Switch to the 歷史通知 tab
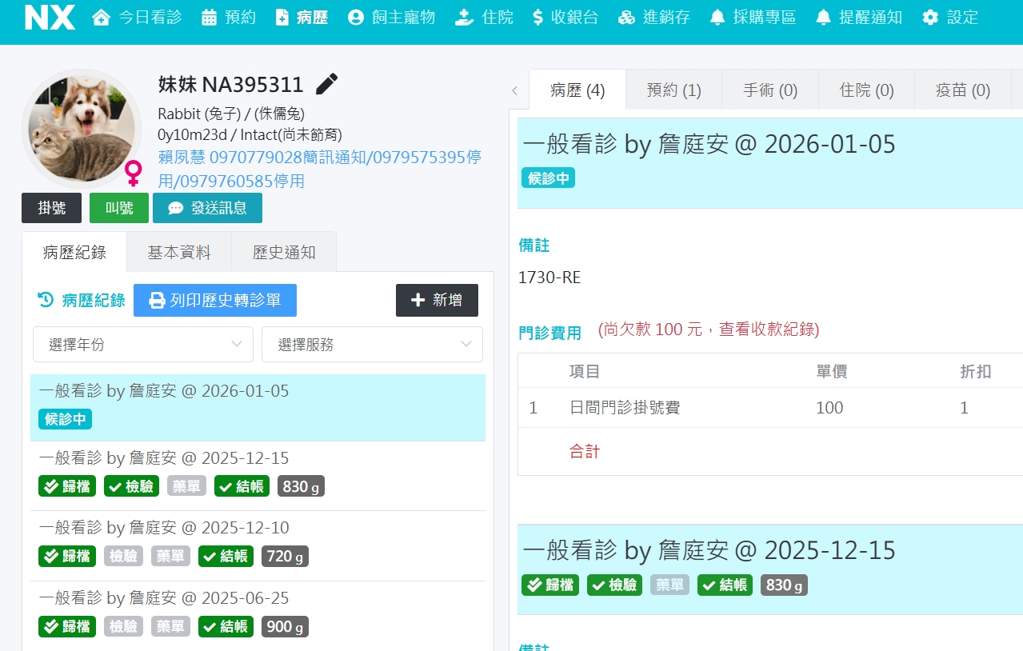This screenshot has width=1023, height=651. click(284, 253)
